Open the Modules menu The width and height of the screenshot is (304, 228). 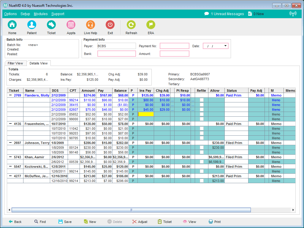click(41, 14)
